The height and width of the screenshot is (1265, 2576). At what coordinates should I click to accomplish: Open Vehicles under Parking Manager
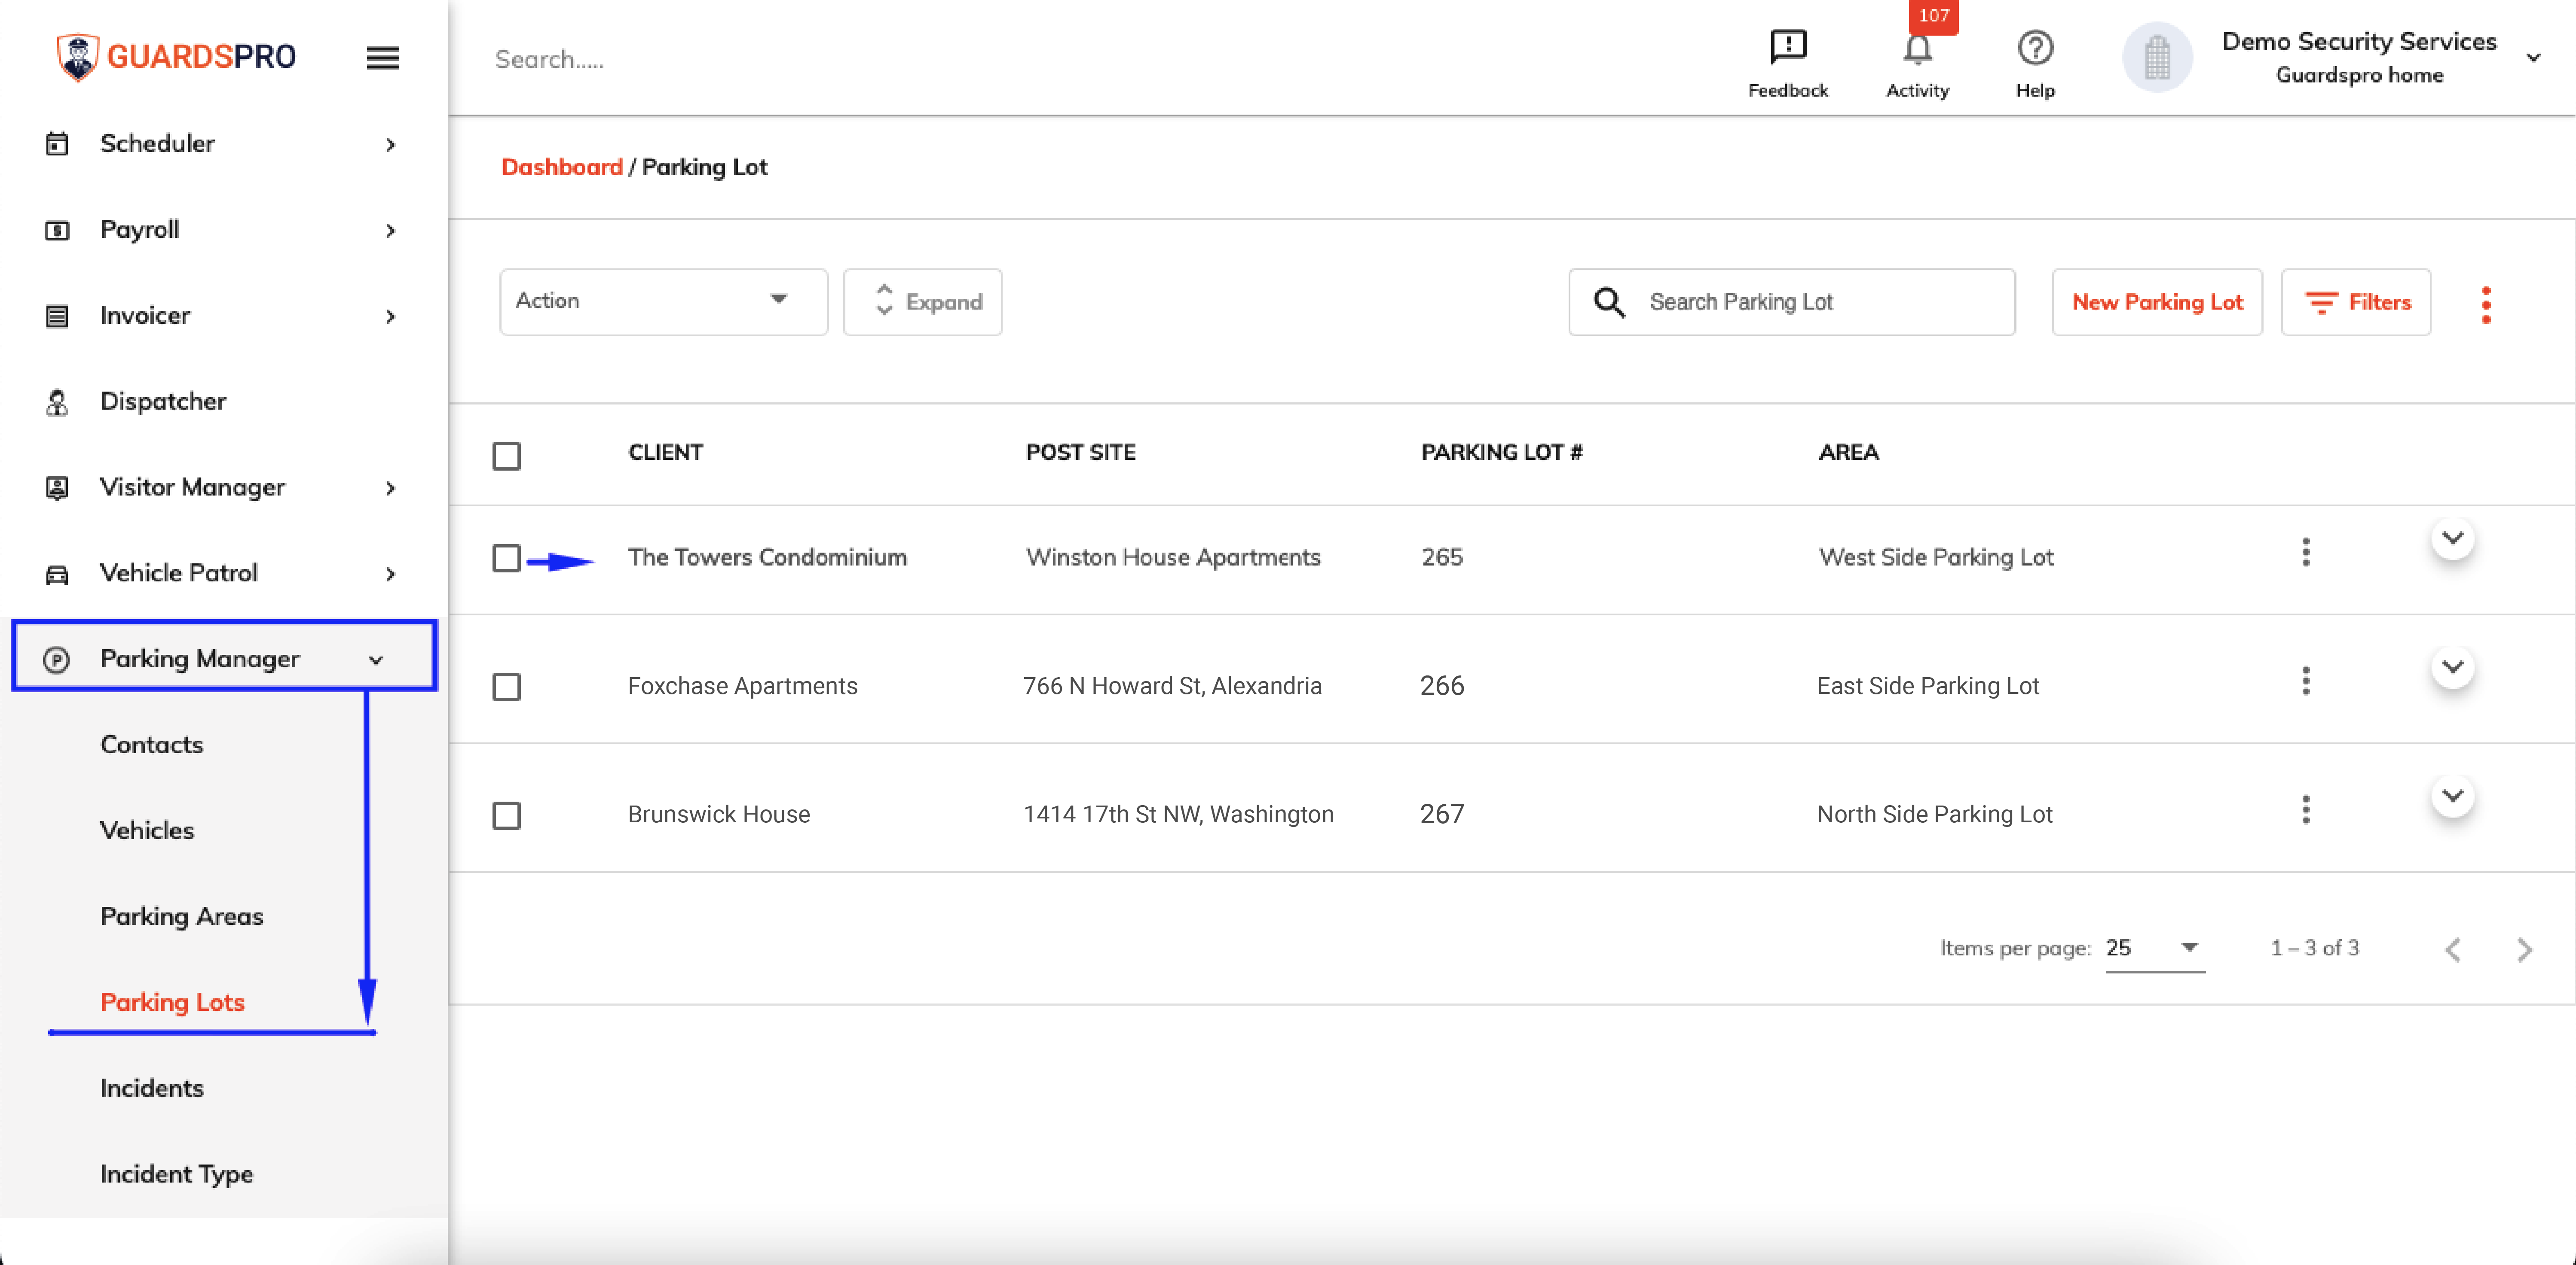[147, 830]
